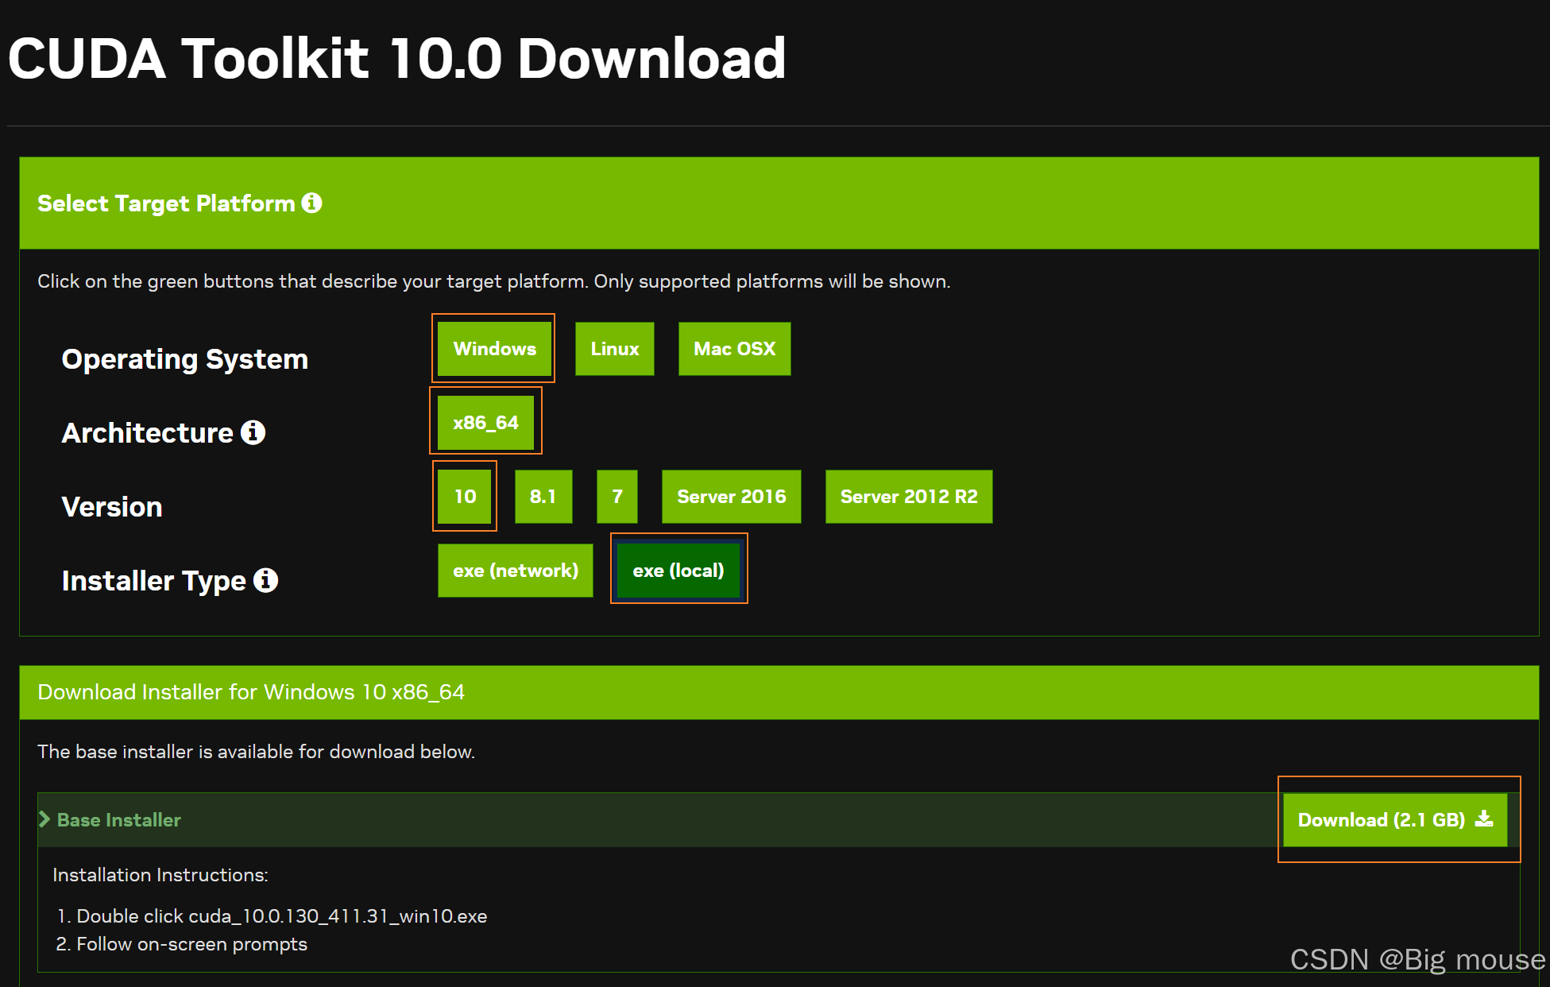
Task: Select Server 2012 R2 version
Action: pyautogui.click(x=908, y=497)
